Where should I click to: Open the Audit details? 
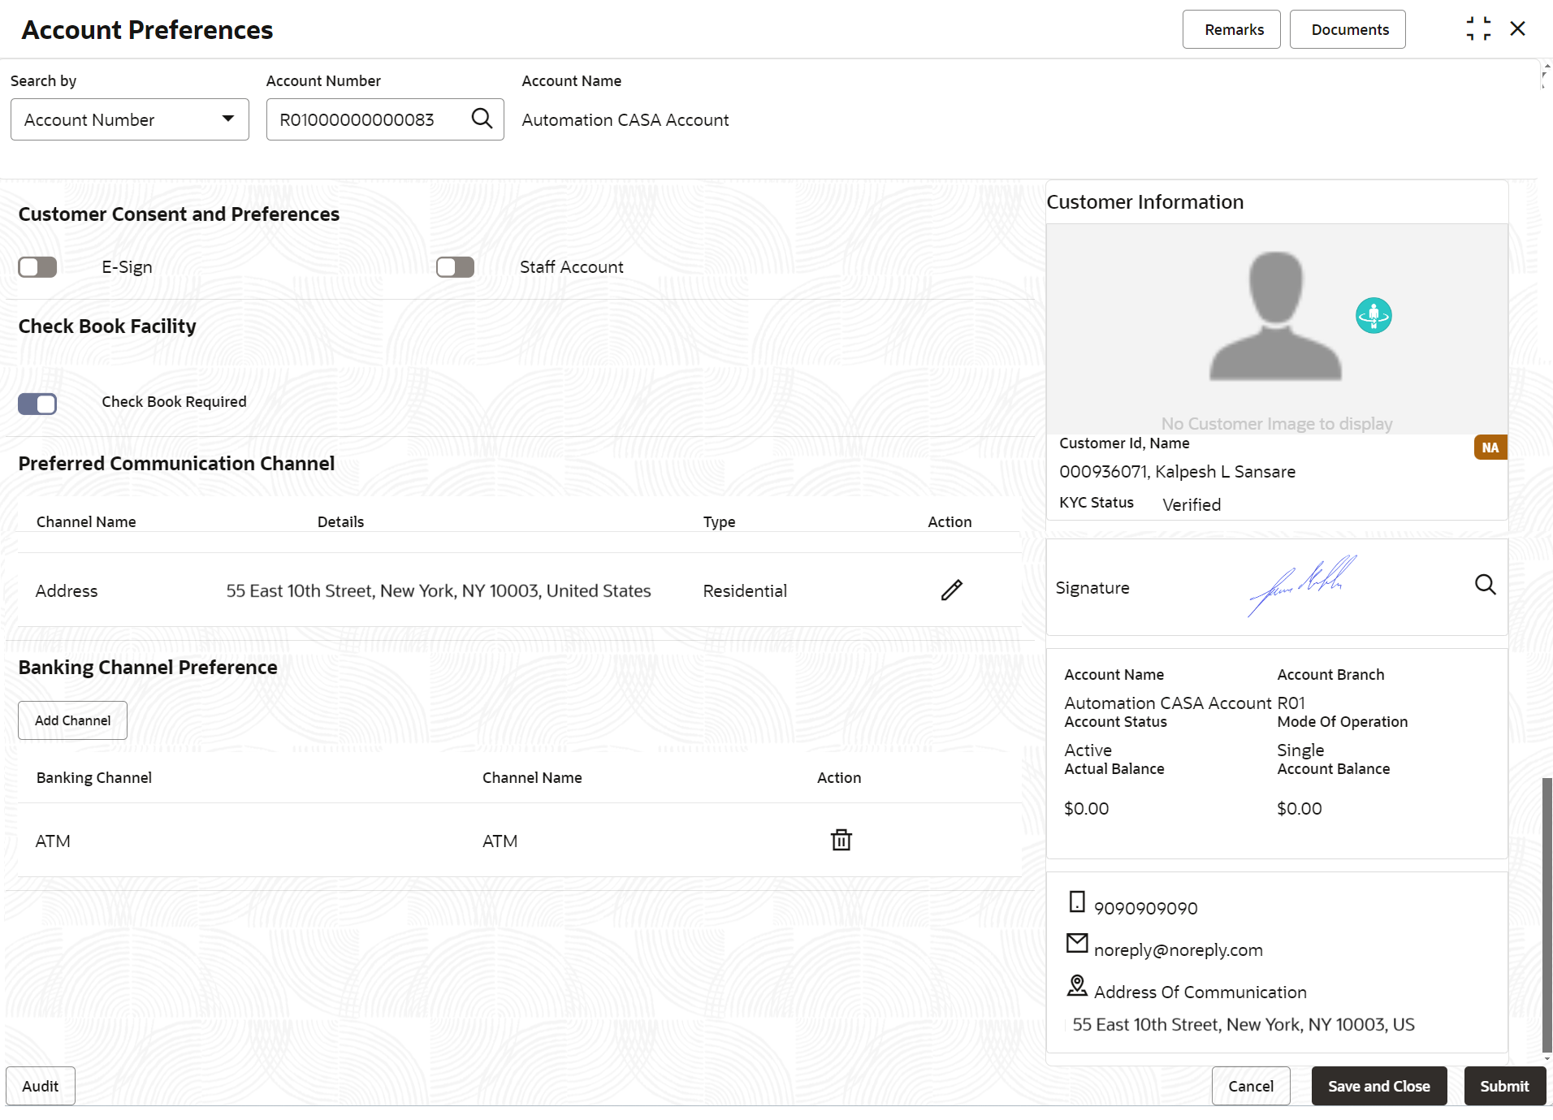(x=41, y=1086)
